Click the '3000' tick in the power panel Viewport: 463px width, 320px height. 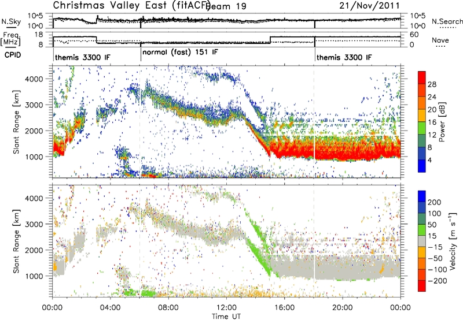(x=34, y=105)
